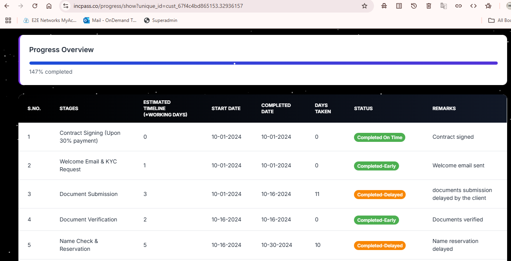The image size is (511, 261).
Task: Open E2E Networks MyAccount bookmark
Action: [50, 20]
